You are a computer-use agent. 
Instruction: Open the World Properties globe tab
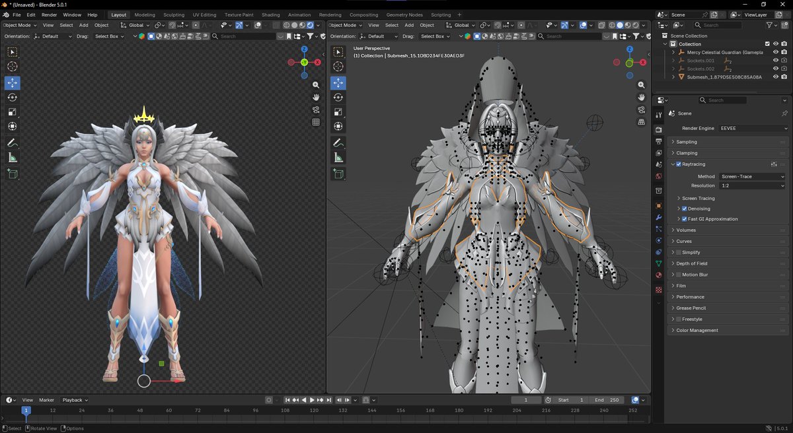[x=658, y=176]
